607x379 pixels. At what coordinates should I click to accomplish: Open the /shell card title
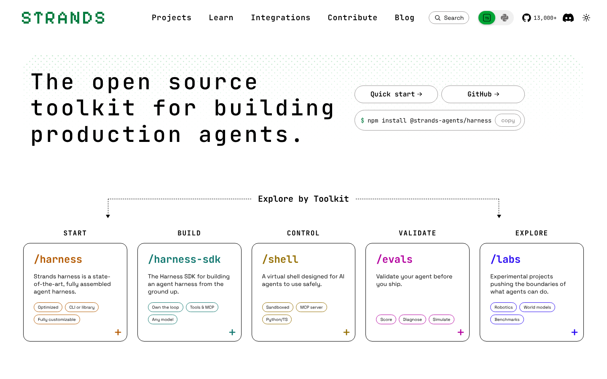[280, 259]
